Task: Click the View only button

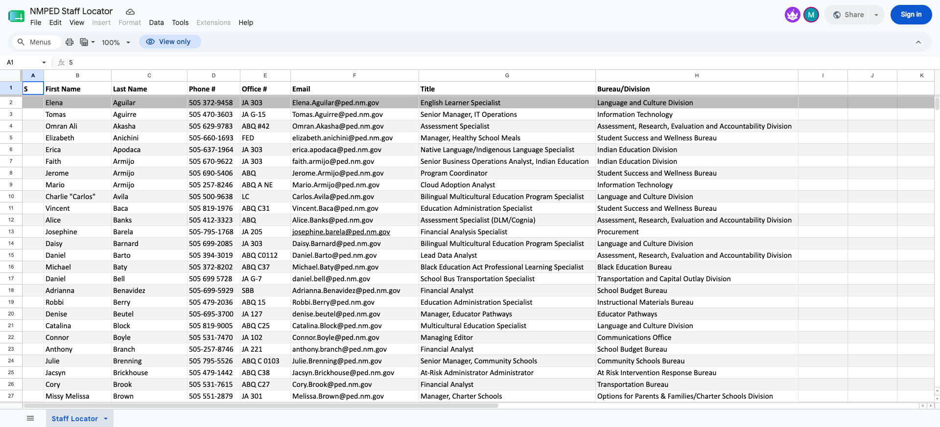Action: [170, 42]
